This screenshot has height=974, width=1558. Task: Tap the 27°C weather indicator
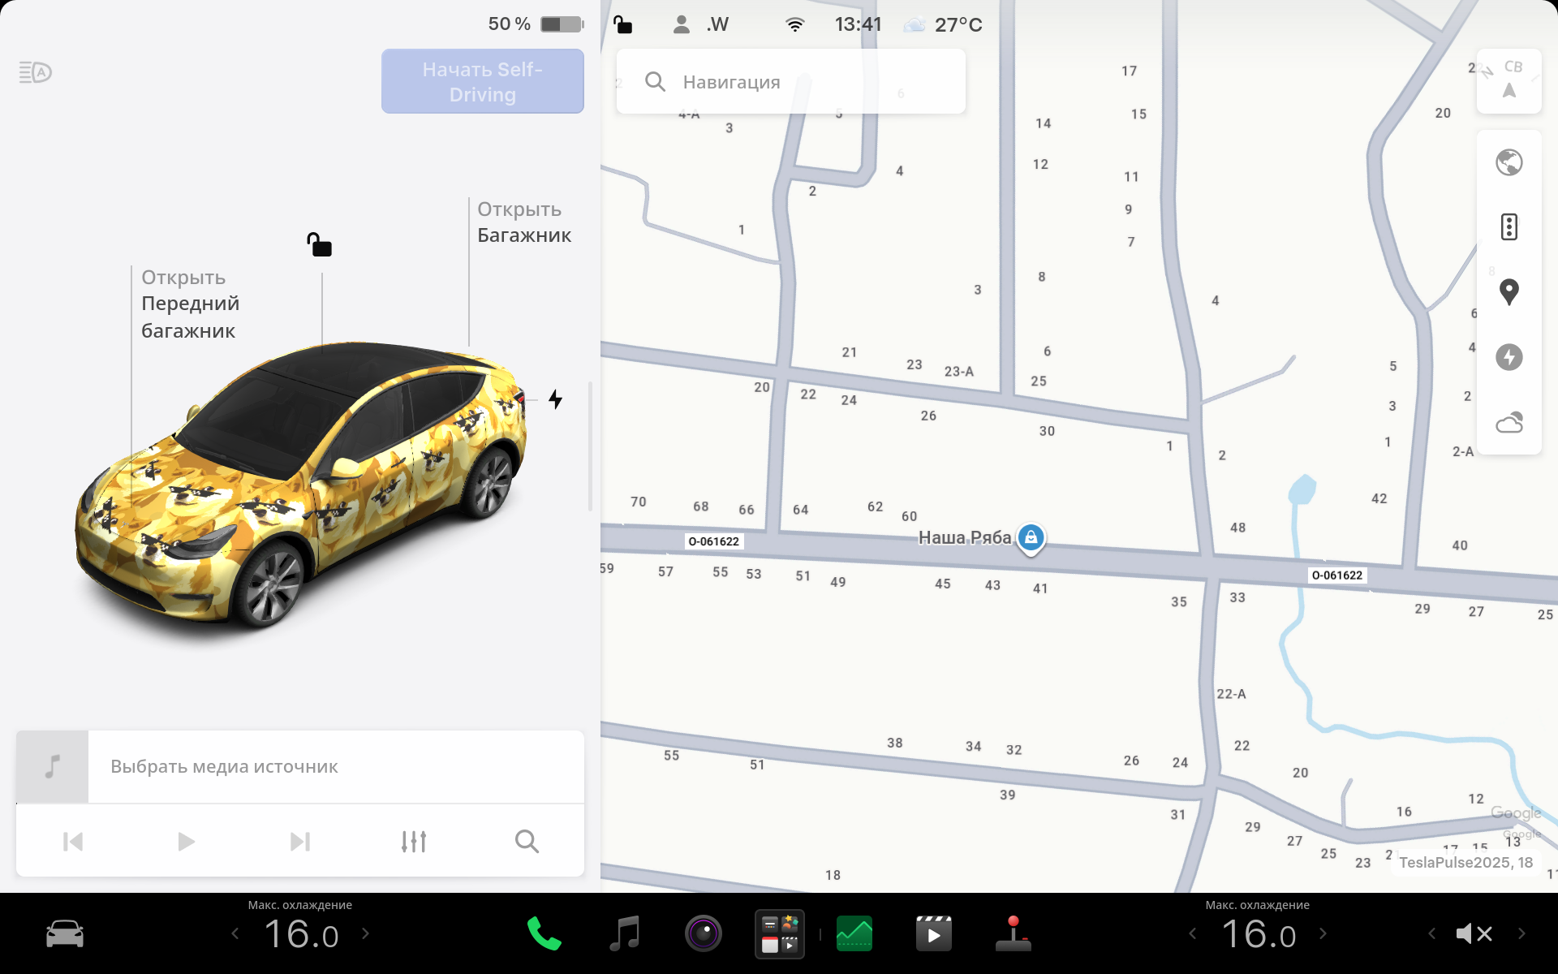click(x=945, y=24)
